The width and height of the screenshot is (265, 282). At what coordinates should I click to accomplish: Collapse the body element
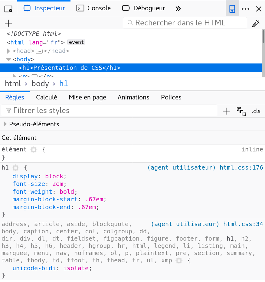coord(8,59)
